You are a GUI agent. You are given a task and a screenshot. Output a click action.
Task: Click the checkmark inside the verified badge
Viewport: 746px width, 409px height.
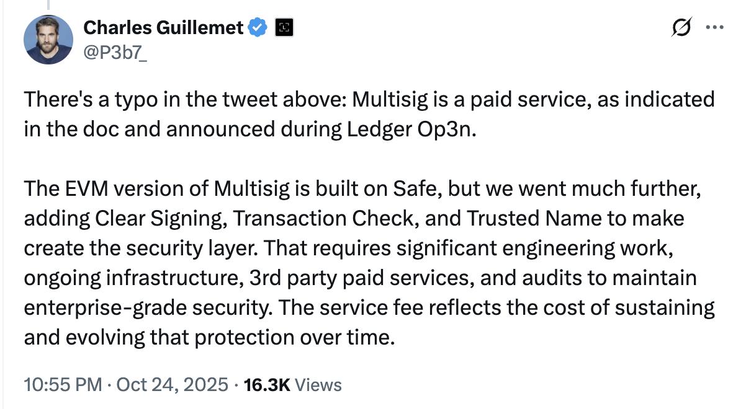[257, 27]
